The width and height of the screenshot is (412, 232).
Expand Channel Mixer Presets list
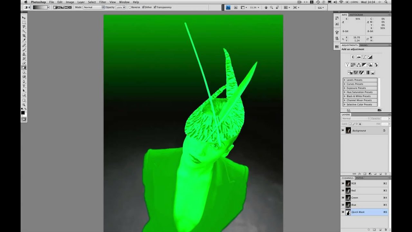(345, 100)
